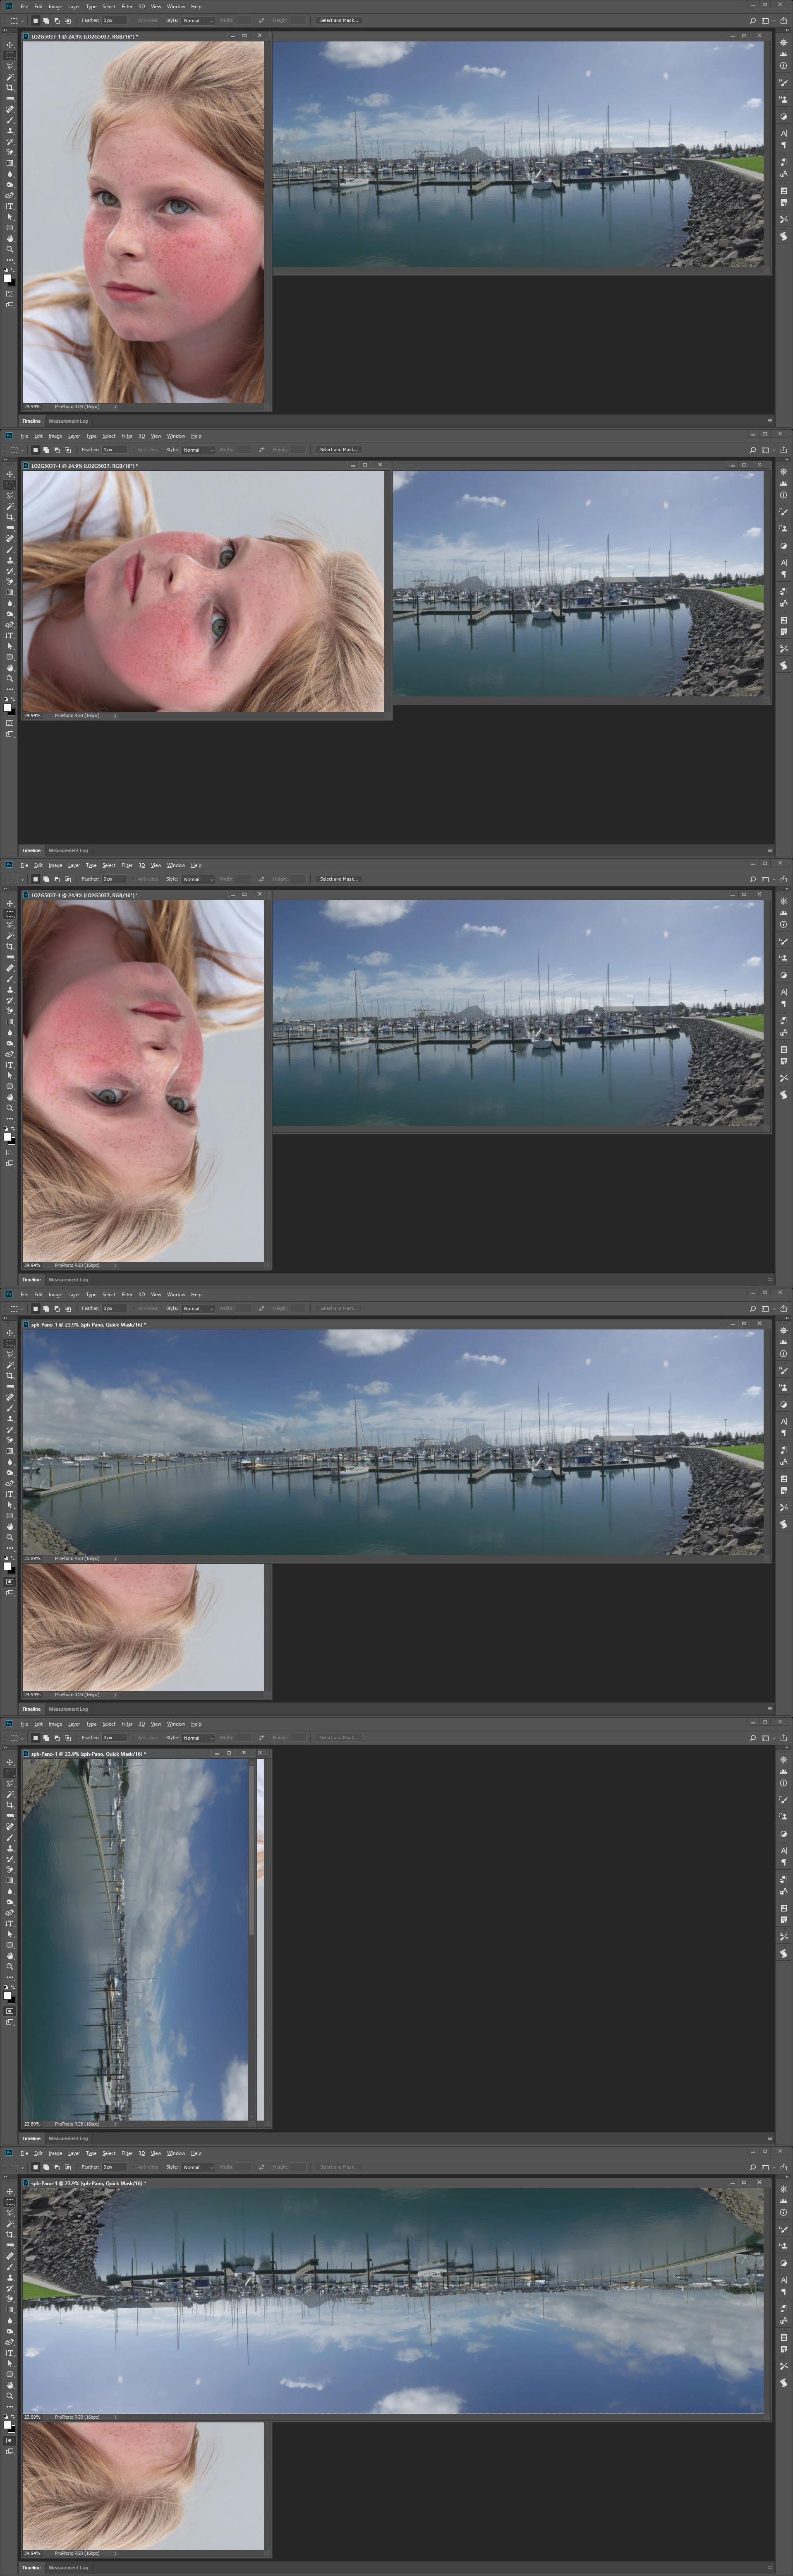Screen dimensions: 793x2576
Task: Expand the toolbar double-arrow in the upright-portrait window
Action: [x=6, y=30]
